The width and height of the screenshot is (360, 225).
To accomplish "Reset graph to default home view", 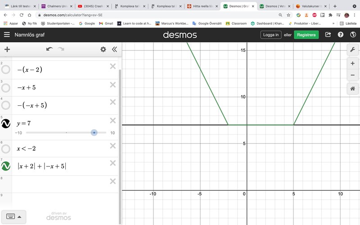I will point(352,89).
